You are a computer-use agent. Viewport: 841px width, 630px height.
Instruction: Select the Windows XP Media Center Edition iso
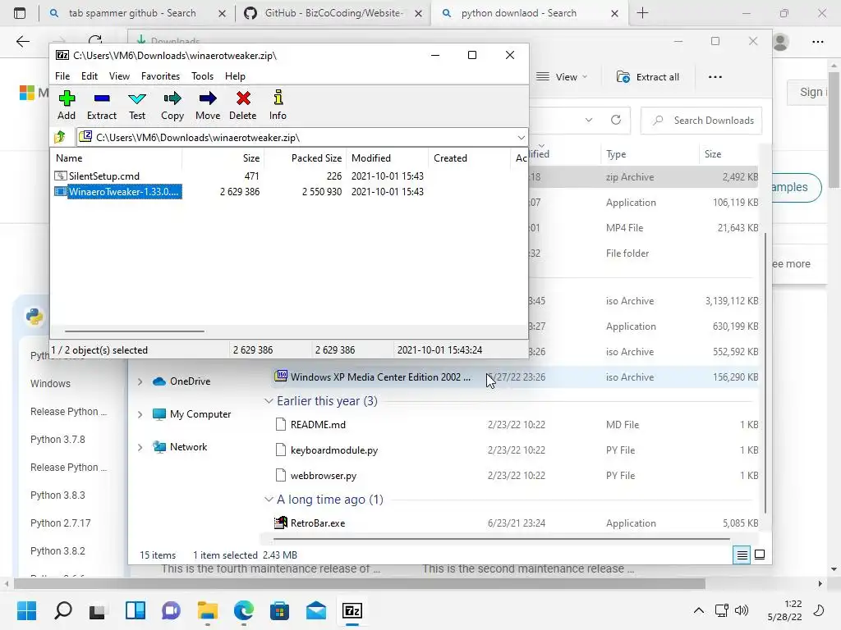coord(516,377)
